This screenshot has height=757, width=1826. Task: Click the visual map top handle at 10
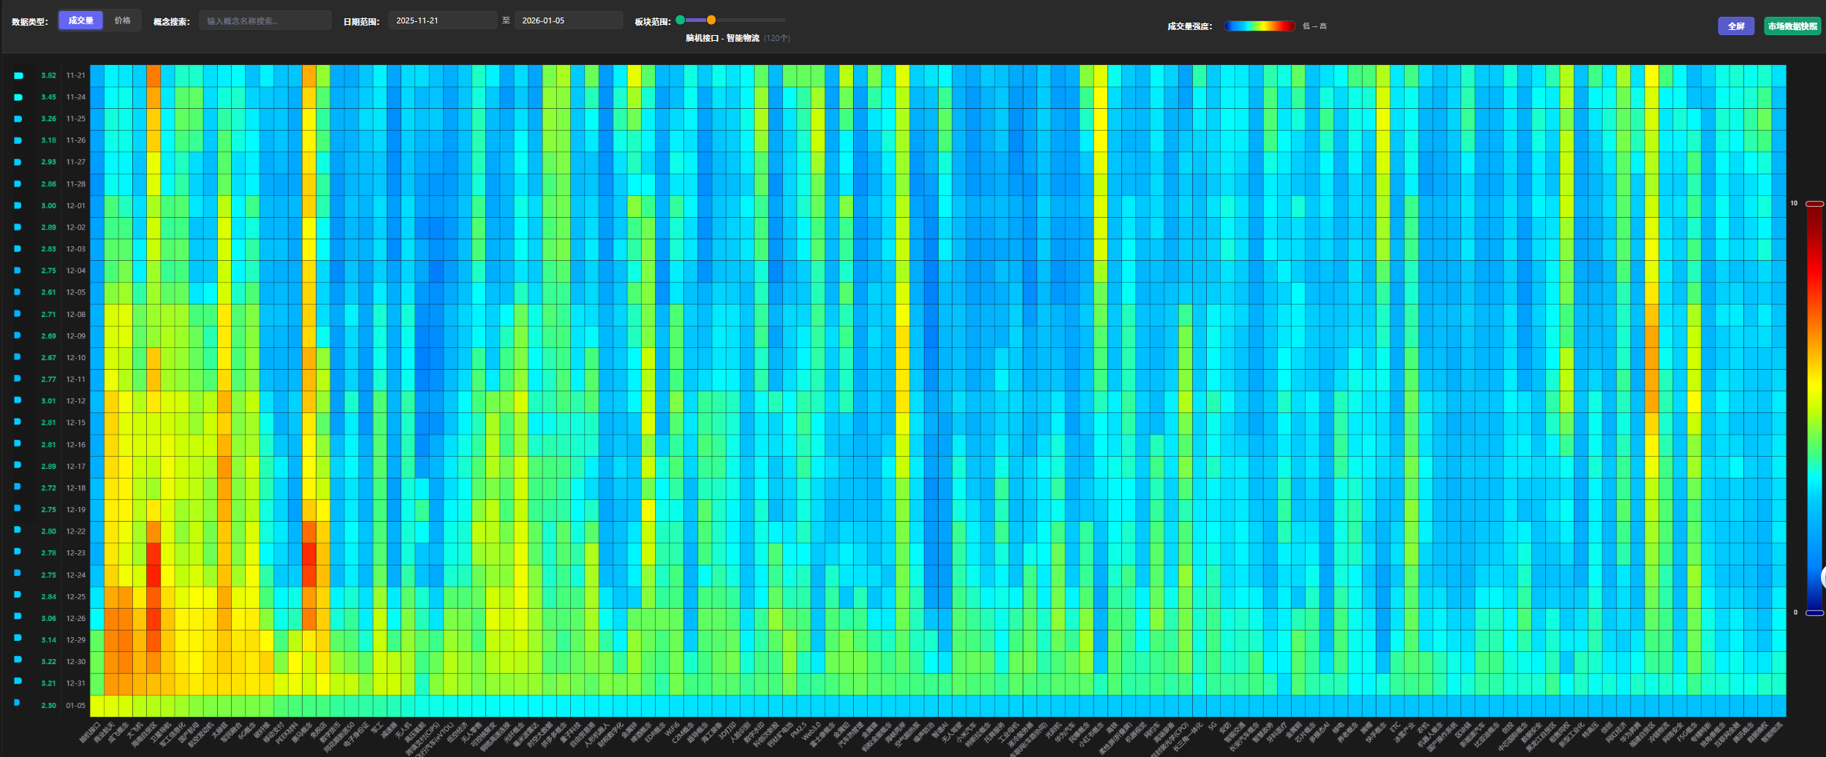coord(1814,204)
